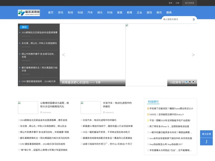The height and width of the screenshot is (161, 215).
Task: Open ranking item 干货！图解2020年全球智能手机产业趋势
Action: (x=170, y=120)
